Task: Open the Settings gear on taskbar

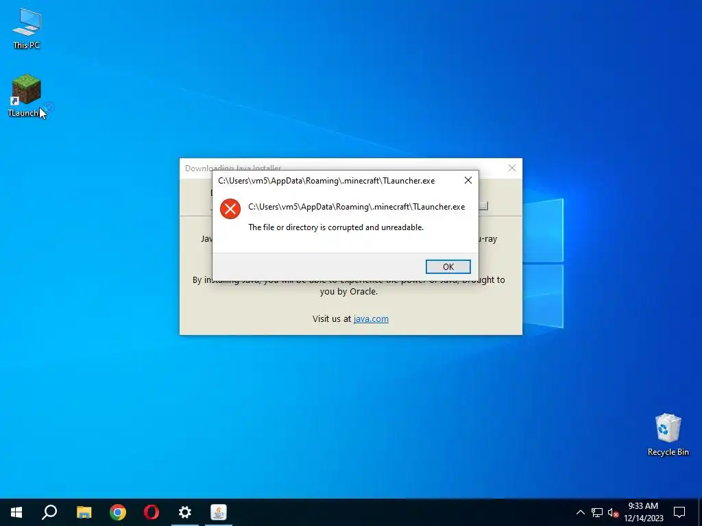Action: (185, 512)
